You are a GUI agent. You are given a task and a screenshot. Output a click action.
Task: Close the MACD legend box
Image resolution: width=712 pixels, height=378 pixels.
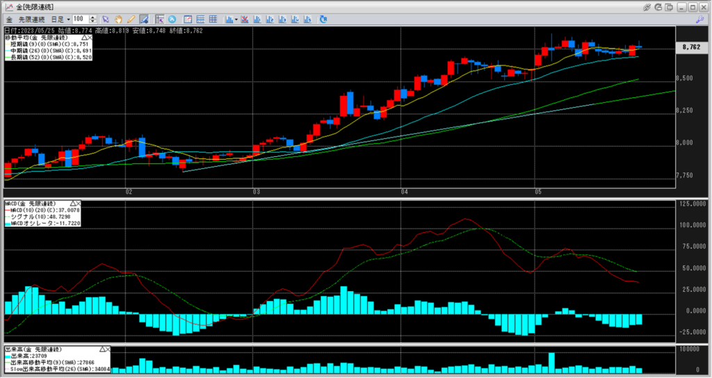click(78, 203)
